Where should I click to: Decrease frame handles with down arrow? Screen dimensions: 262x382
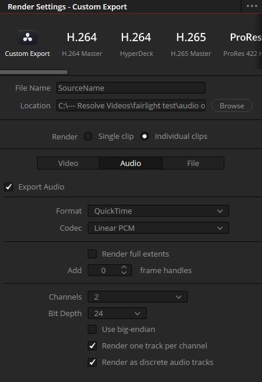coord(124,273)
